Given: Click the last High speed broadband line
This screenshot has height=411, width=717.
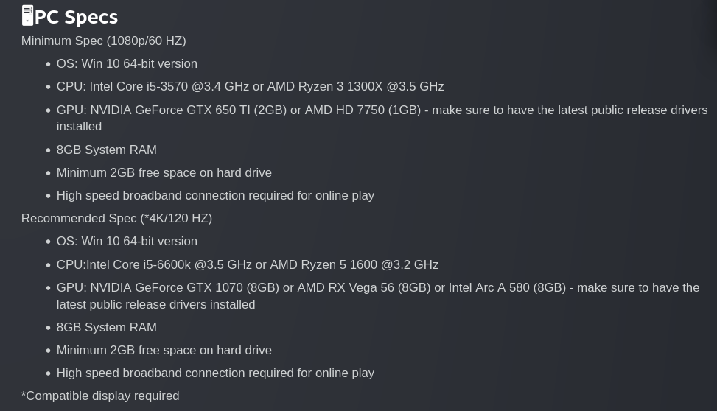Looking at the screenshot, I should [215, 373].
